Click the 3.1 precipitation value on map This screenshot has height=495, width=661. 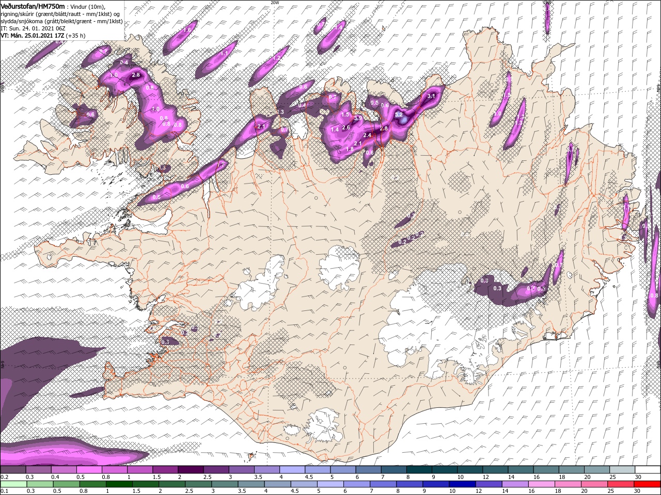coord(432,96)
